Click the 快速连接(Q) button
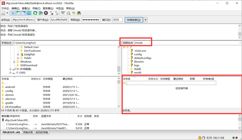This screenshot has width=242, height=140. (134, 20)
